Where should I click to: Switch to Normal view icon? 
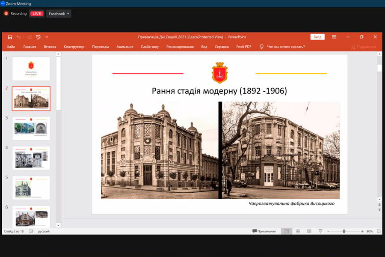287,231
